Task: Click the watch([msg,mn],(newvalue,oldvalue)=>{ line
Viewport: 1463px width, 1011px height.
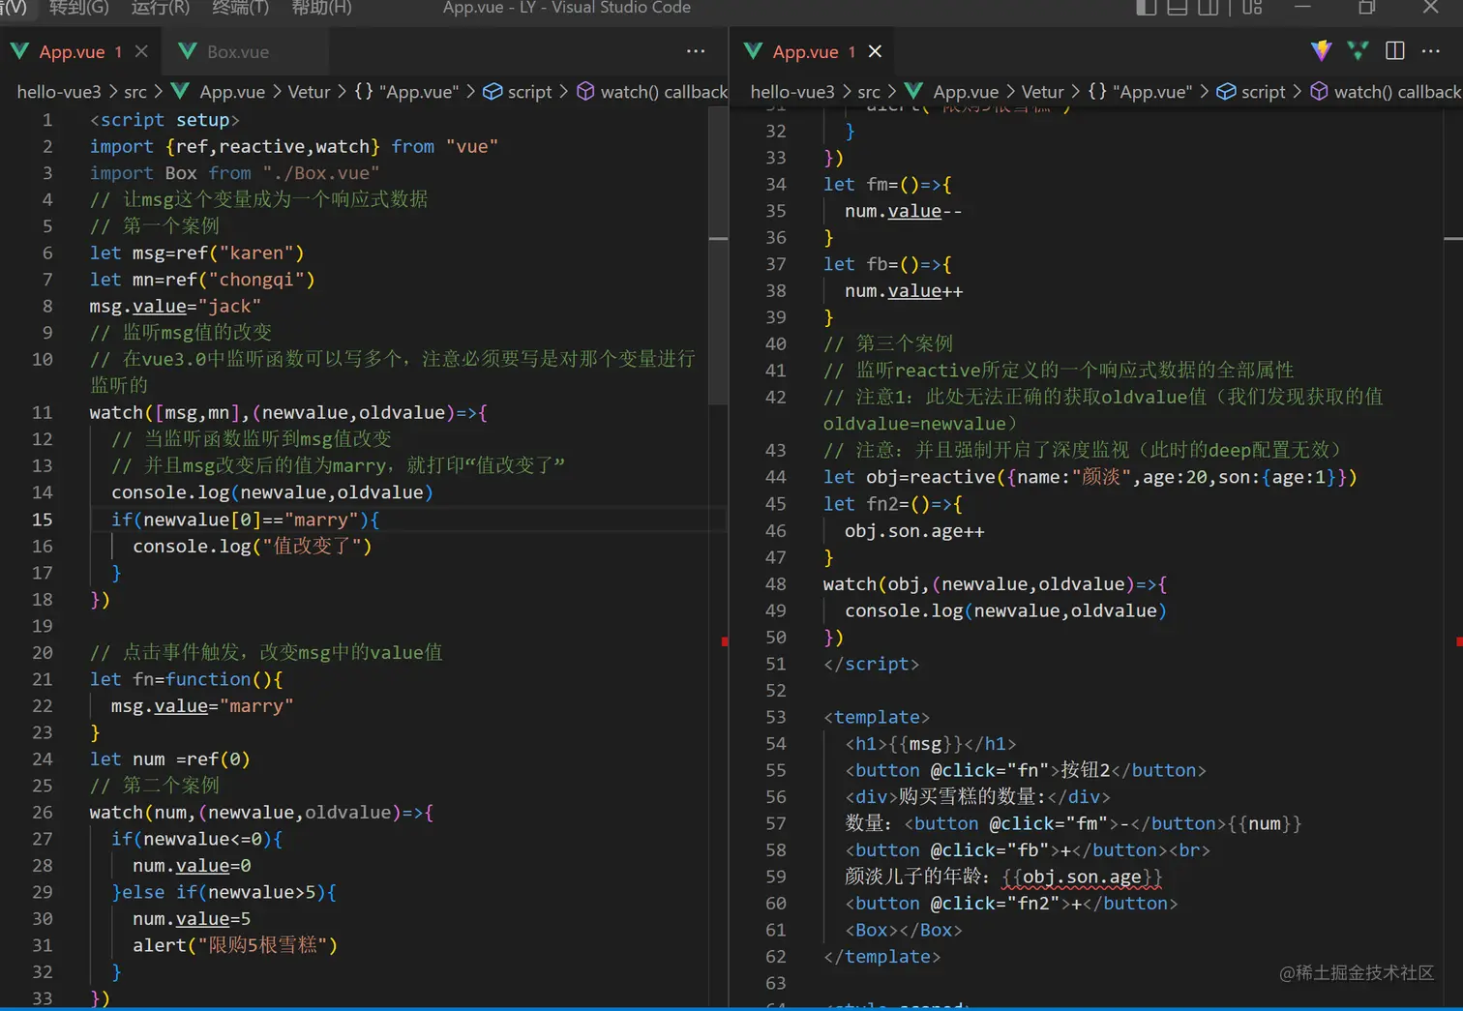Action: 288,413
